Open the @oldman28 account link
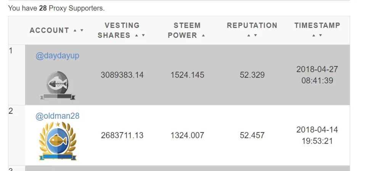The image size is (366, 171). (x=58, y=116)
